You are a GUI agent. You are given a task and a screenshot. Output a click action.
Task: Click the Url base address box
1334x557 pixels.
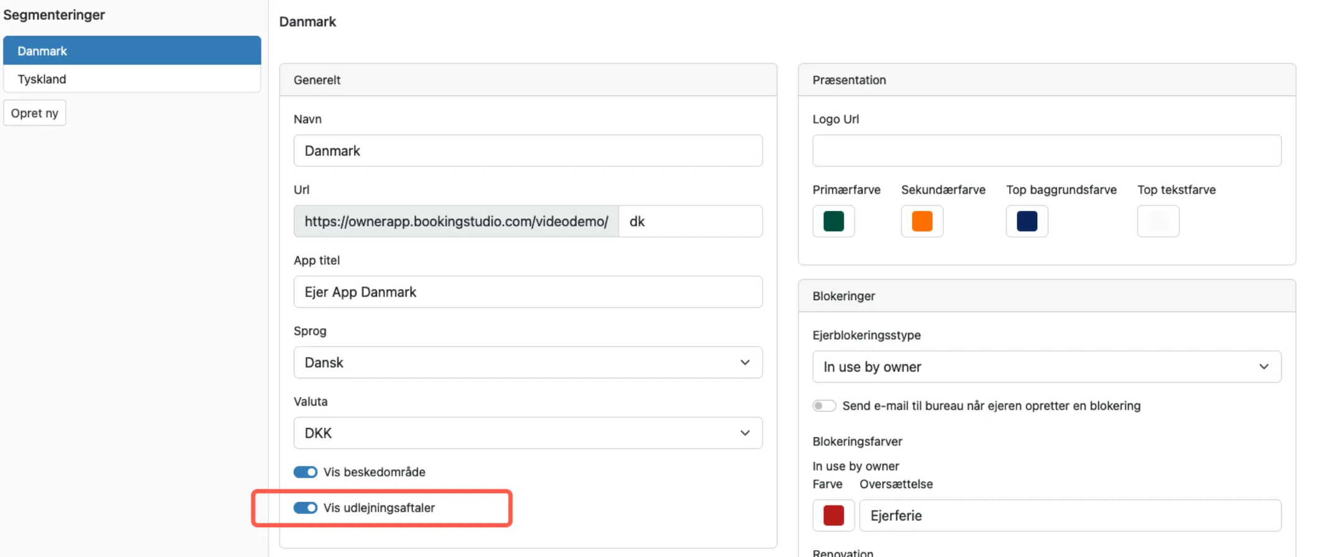pyautogui.click(x=456, y=221)
